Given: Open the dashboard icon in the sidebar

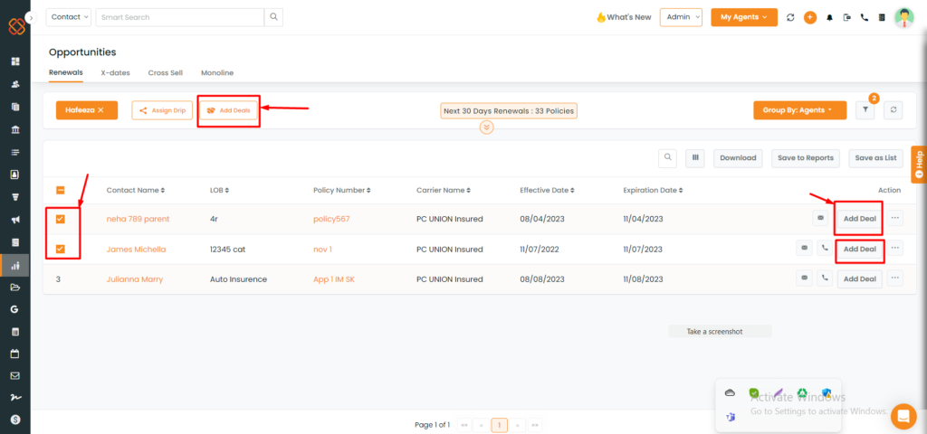Looking at the screenshot, I should pyautogui.click(x=15, y=61).
